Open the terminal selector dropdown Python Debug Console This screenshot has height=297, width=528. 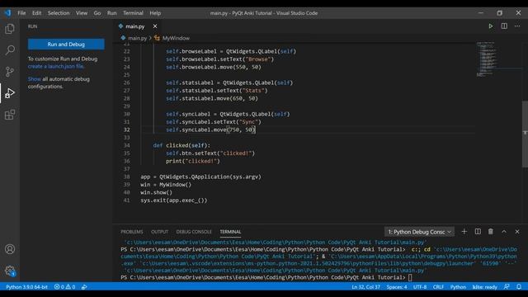(x=419, y=232)
